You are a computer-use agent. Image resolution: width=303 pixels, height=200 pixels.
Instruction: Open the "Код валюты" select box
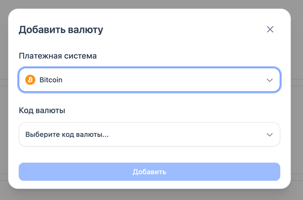tap(149, 134)
